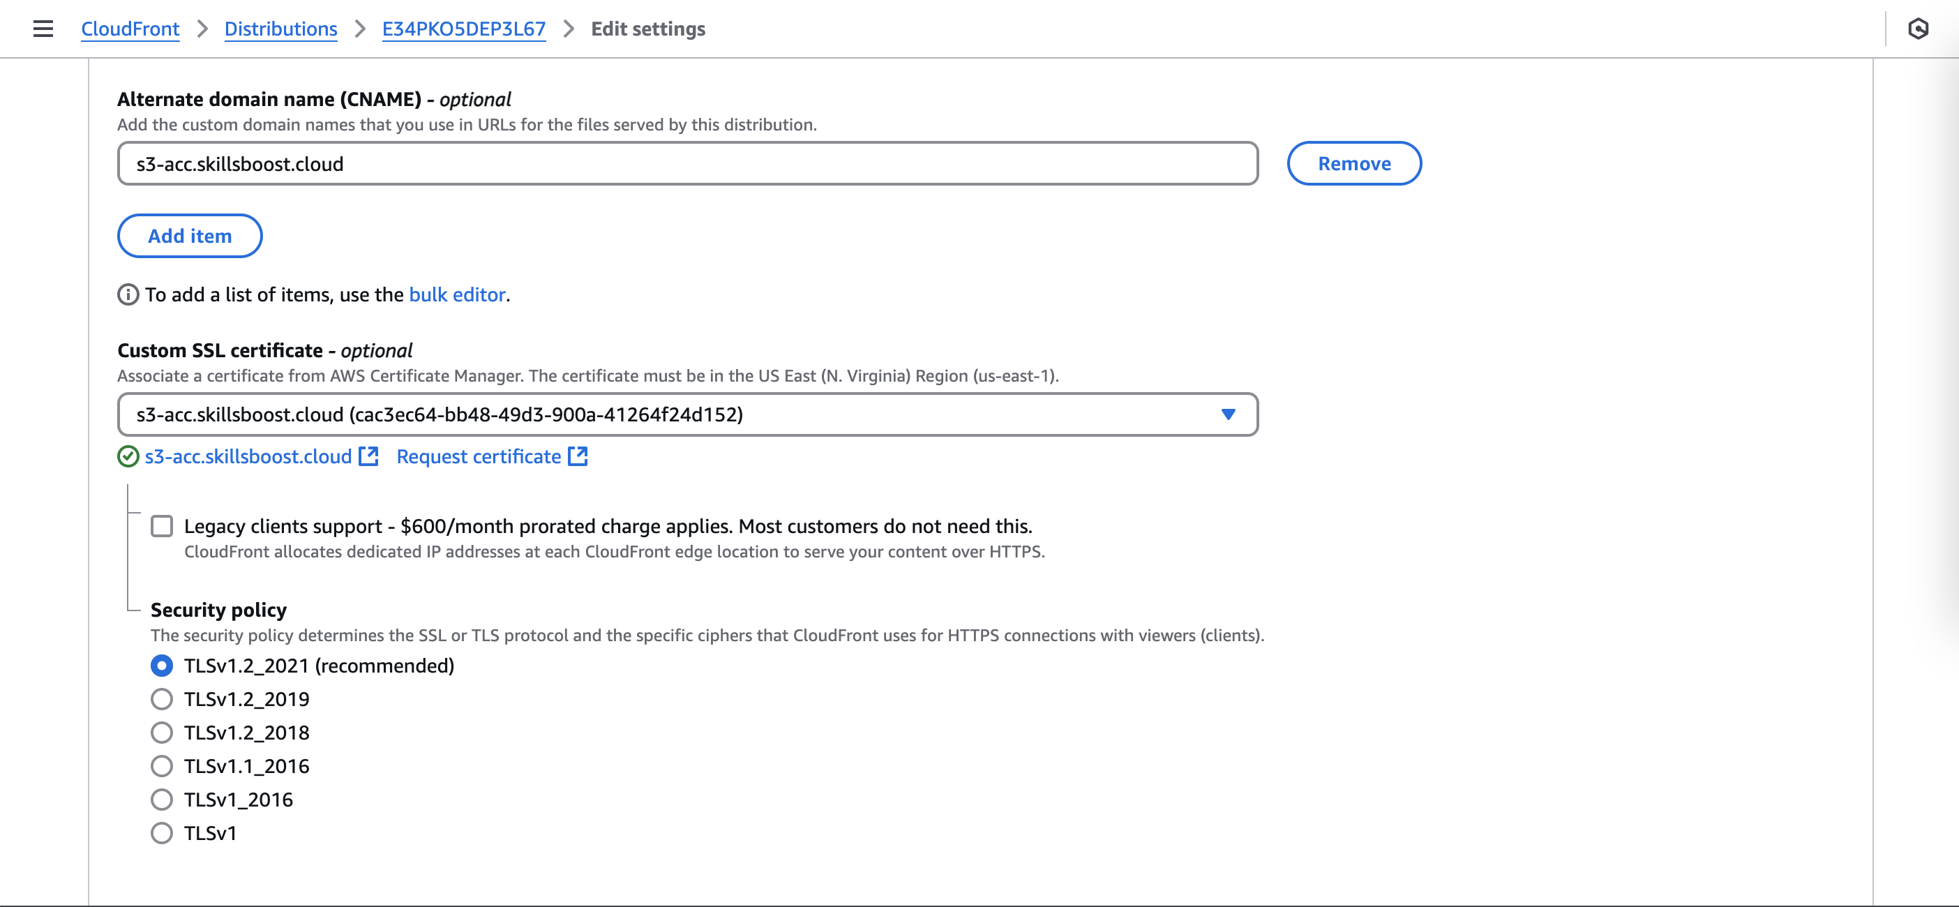Click Add item button
The width and height of the screenshot is (1959, 907).
[x=189, y=236]
